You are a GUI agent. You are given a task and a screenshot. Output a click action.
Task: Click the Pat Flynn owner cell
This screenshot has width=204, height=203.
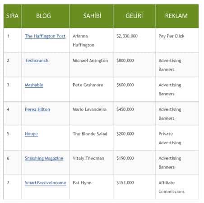tap(91, 187)
